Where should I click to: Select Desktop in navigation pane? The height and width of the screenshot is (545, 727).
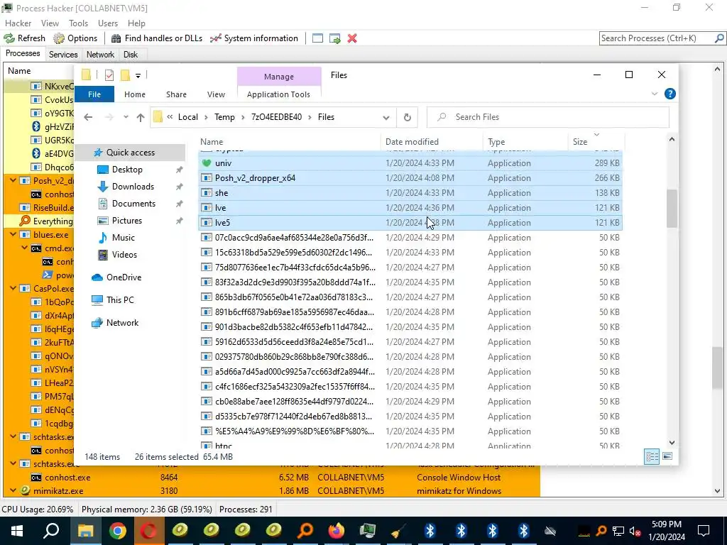(x=127, y=170)
